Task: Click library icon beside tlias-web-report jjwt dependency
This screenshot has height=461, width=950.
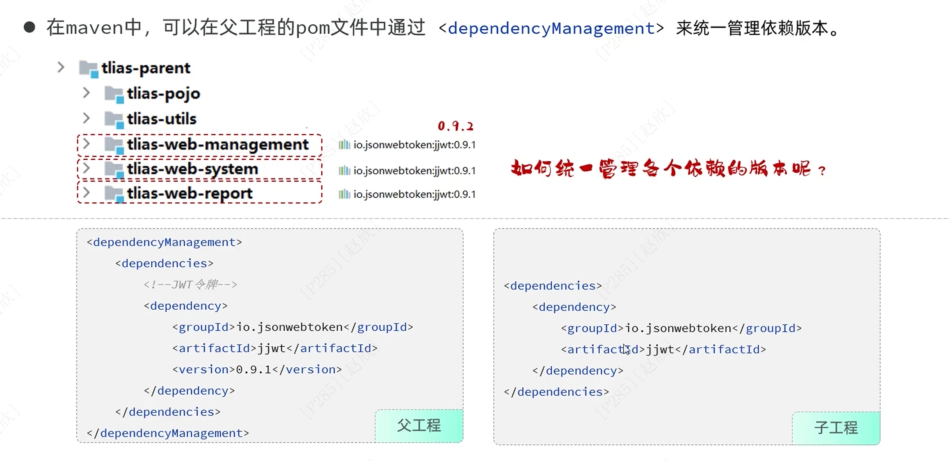Action: tap(344, 194)
